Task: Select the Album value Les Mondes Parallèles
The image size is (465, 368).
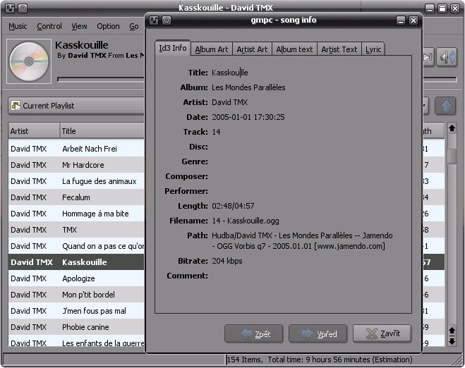Action: click(248, 87)
